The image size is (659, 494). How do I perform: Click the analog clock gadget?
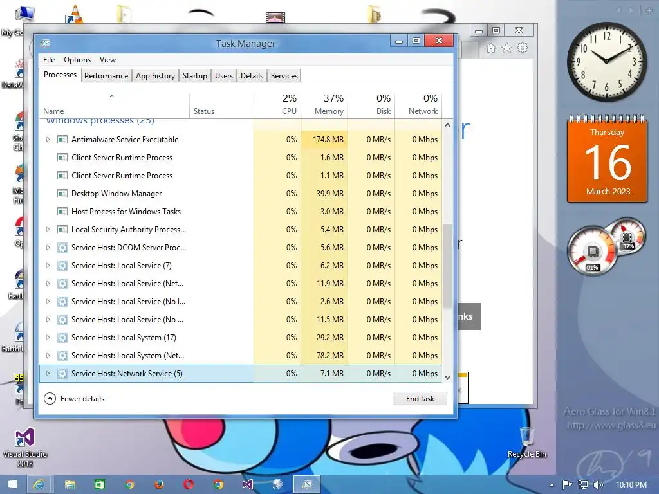tap(606, 61)
